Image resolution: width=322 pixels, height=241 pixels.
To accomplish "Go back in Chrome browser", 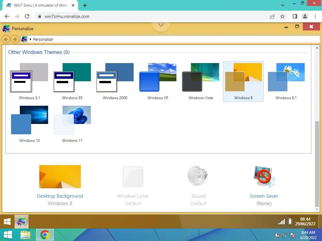I will [7, 16].
